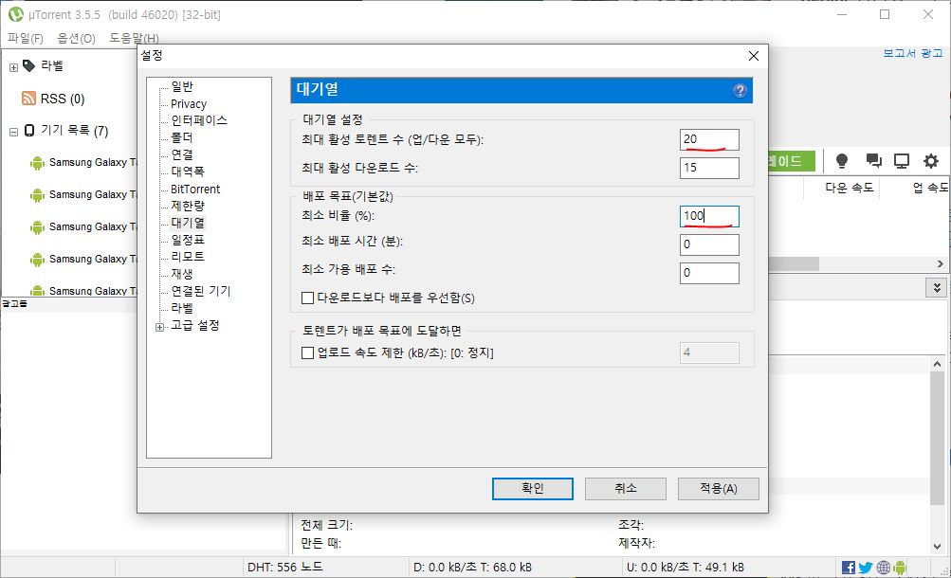This screenshot has height=578, width=951.
Task: Click the RSS feed icon in sidebar
Action: coord(28,99)
